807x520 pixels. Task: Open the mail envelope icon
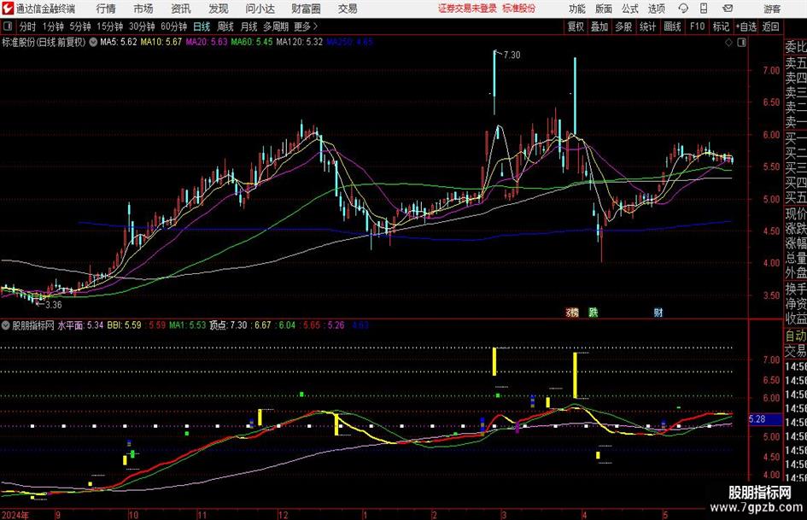[x=728, y=9]
